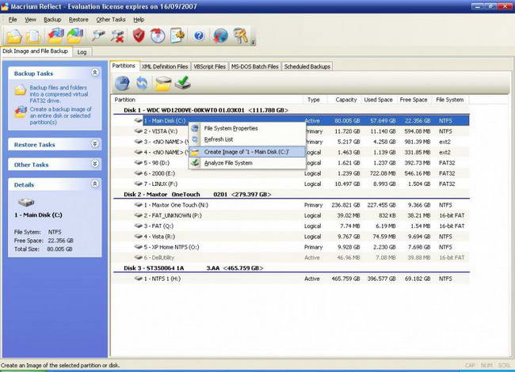Image resolution: width=515 pixels, height=372 pixels.
Task: Collapse the Backup Tasks panel
Action: [x=95, y=73]
